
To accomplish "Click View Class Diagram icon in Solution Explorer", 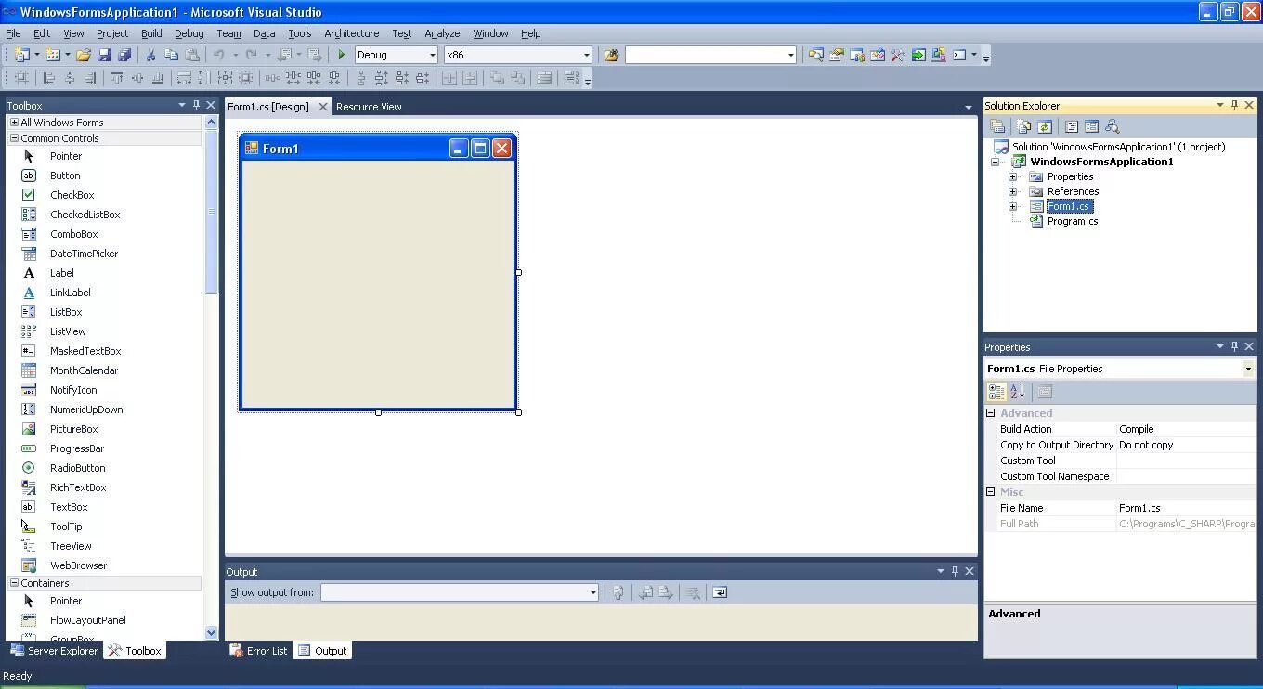I will [x=1112, y=126].
